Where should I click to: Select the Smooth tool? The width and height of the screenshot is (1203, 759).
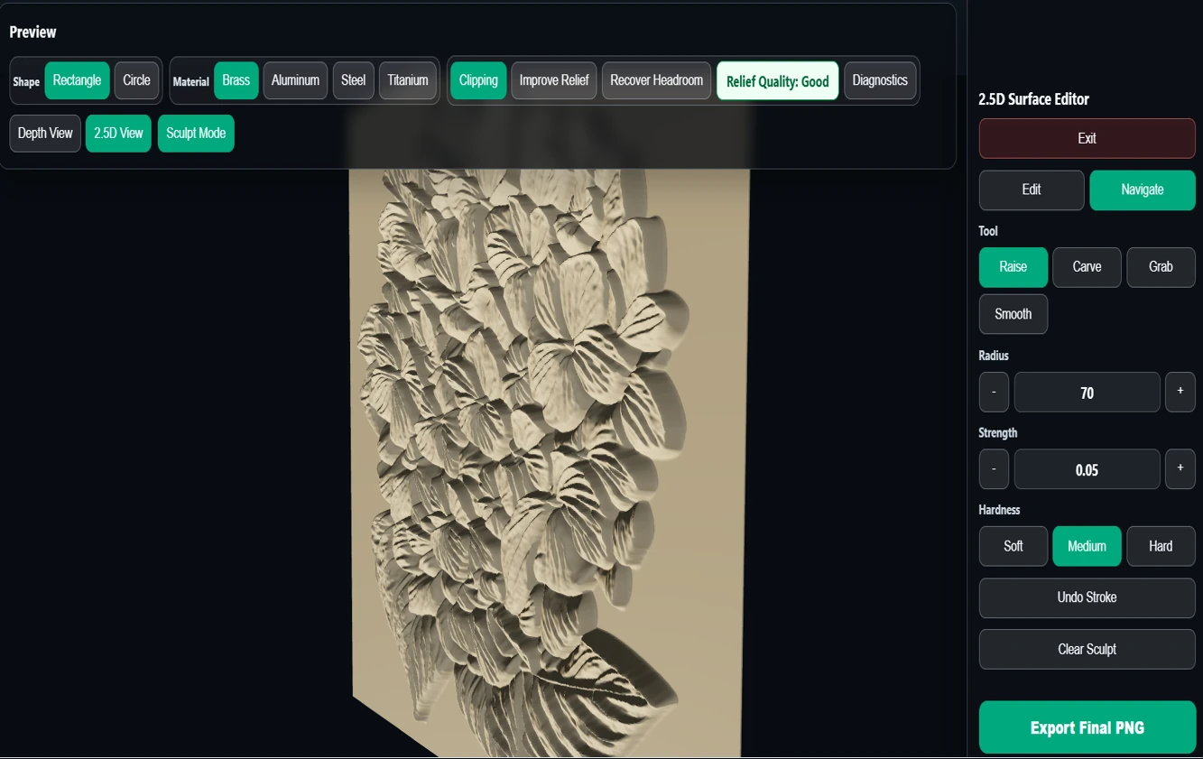tap(1013, 314)
